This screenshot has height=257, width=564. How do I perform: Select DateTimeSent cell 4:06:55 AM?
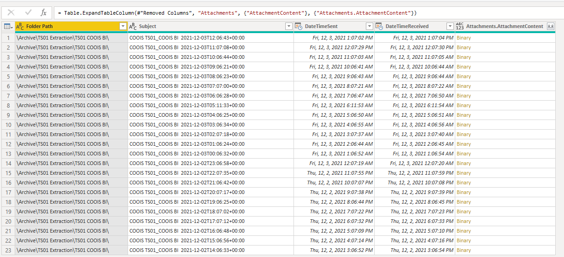coord(334,125)
